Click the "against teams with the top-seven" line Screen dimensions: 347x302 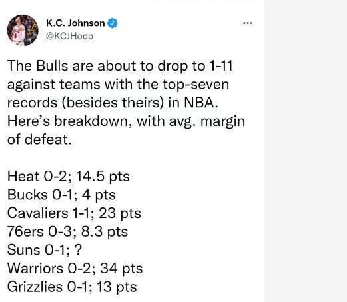point(118,85)
